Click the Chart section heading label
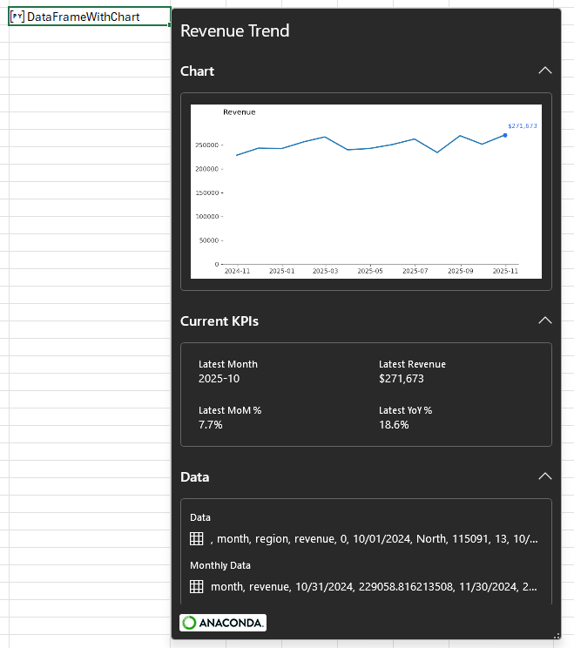Viewport: 574px width, 648px height. [x=197, y=71]
